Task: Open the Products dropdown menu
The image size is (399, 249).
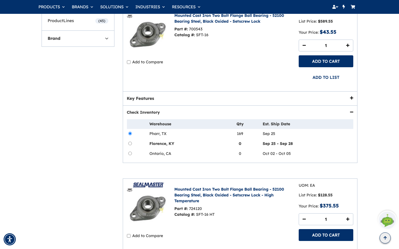Action: 52,7
